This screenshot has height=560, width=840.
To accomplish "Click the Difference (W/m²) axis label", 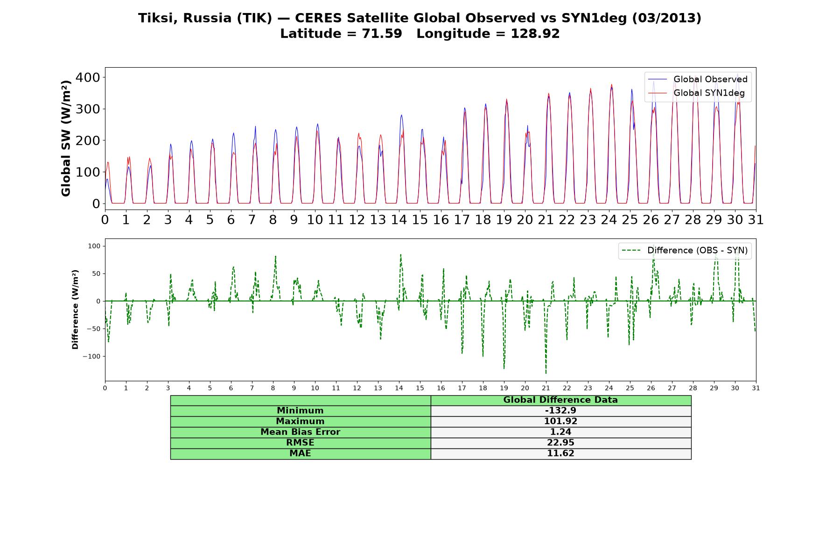I will [x=75, y=309].
